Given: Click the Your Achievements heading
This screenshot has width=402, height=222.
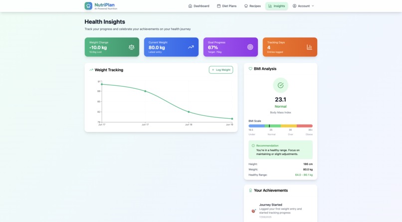Looking at the screenshot, I should point(271,190).
